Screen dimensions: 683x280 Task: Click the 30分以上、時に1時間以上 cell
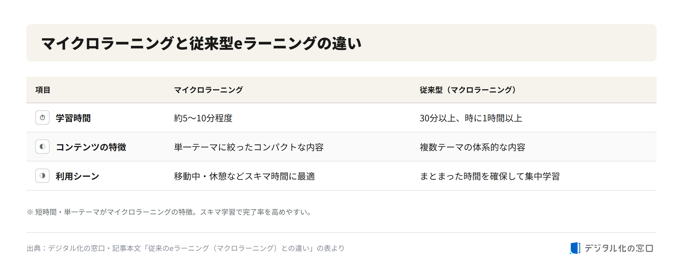coord(471,118)
